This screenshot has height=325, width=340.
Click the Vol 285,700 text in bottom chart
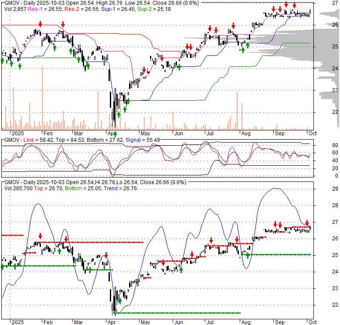[x=18, y=188]
